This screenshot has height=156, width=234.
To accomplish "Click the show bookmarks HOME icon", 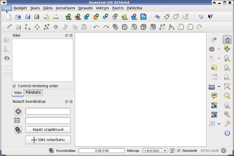I will [x=214, y=114].
